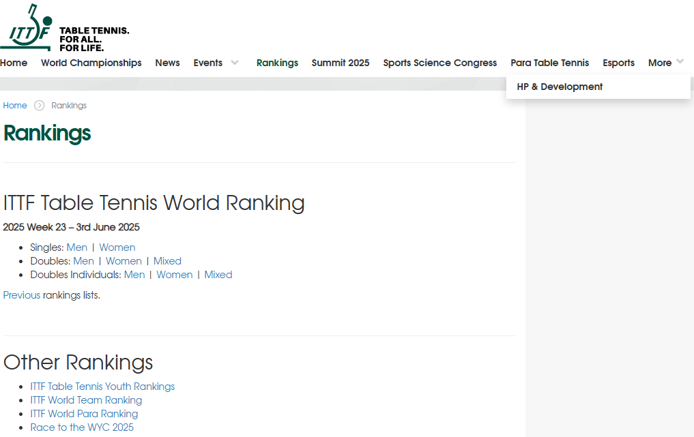Click 'ITTF Table Tennis World Ranking' heading
This screenshot has width=694, height=437.
coord(154,203)
